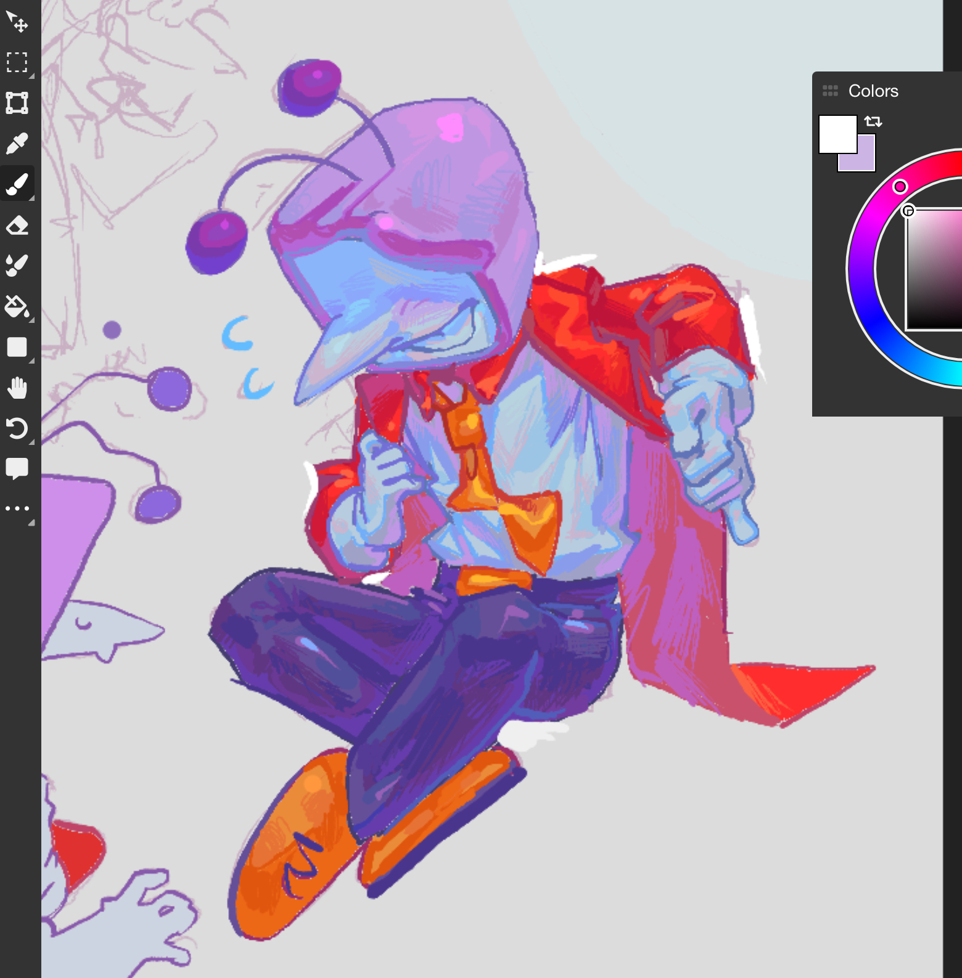Click the hue ring handle on color wheel
The height and width of the screenshot is (978, 962).
pos(900,187)
